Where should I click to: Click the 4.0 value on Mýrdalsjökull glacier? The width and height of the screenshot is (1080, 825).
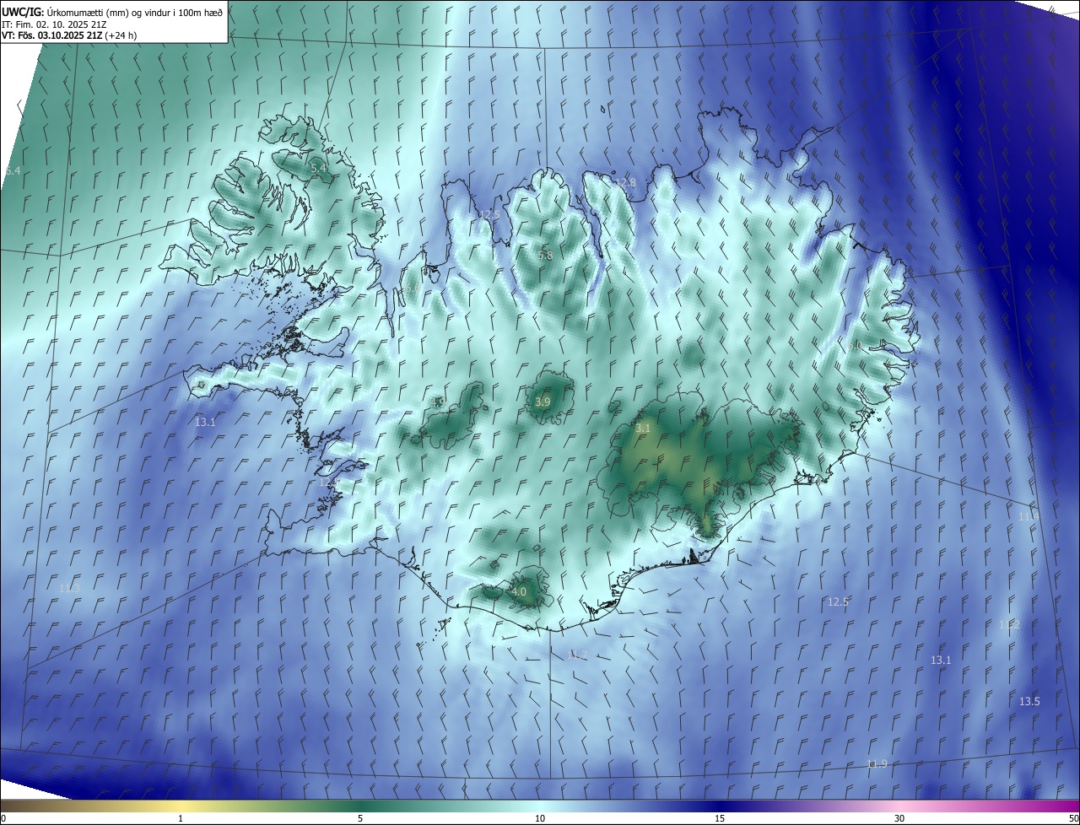coord(519,592)
